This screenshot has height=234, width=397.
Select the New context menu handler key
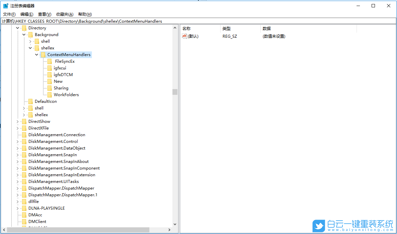point(58,81)
